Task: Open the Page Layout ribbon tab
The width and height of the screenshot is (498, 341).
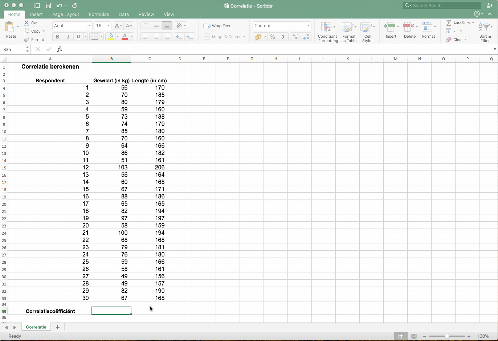Action: pyautogui.click(x=66, y=14)
